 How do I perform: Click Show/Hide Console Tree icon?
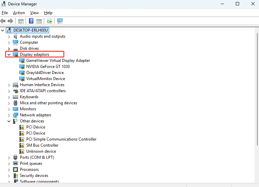click(21, 21)
